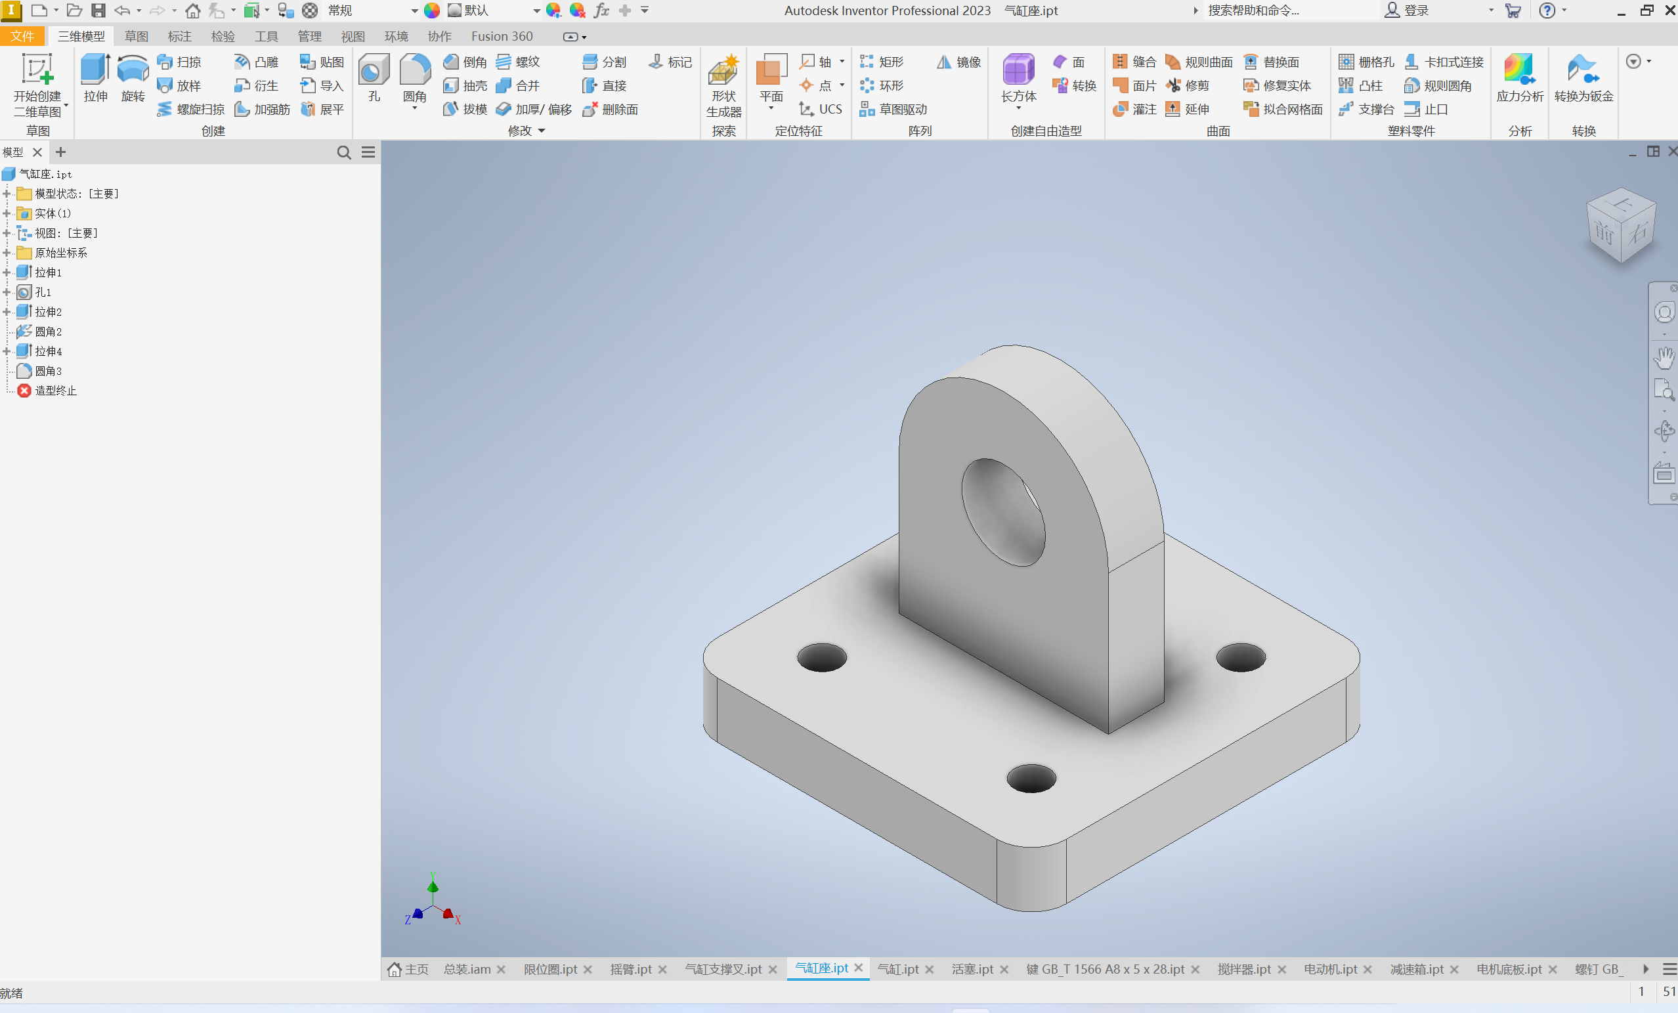
Task: Expand the 原始坐标系 folder
Action: 7,253
